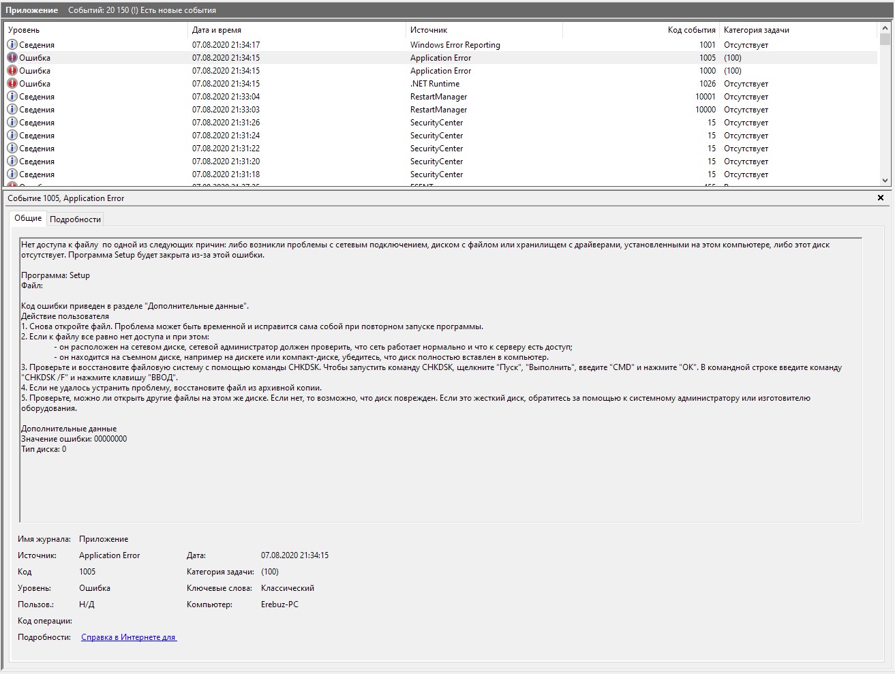Screen dimensions: 895x674
Task: Click Пользов. value Н/Д
Action: tap(87, 604)
